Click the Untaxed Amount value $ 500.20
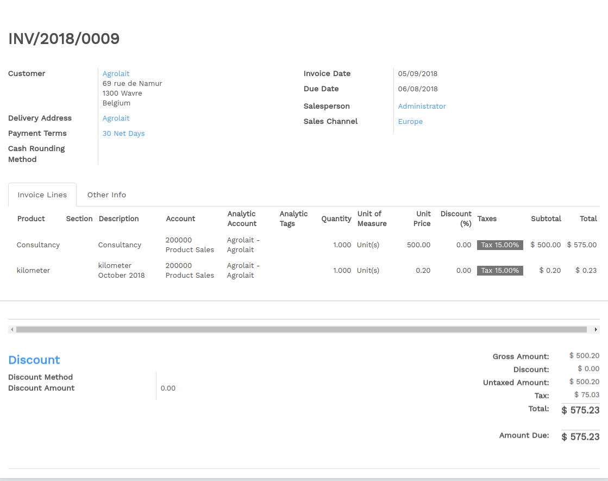Screen dimensions: 608x481 click(584, 382)
